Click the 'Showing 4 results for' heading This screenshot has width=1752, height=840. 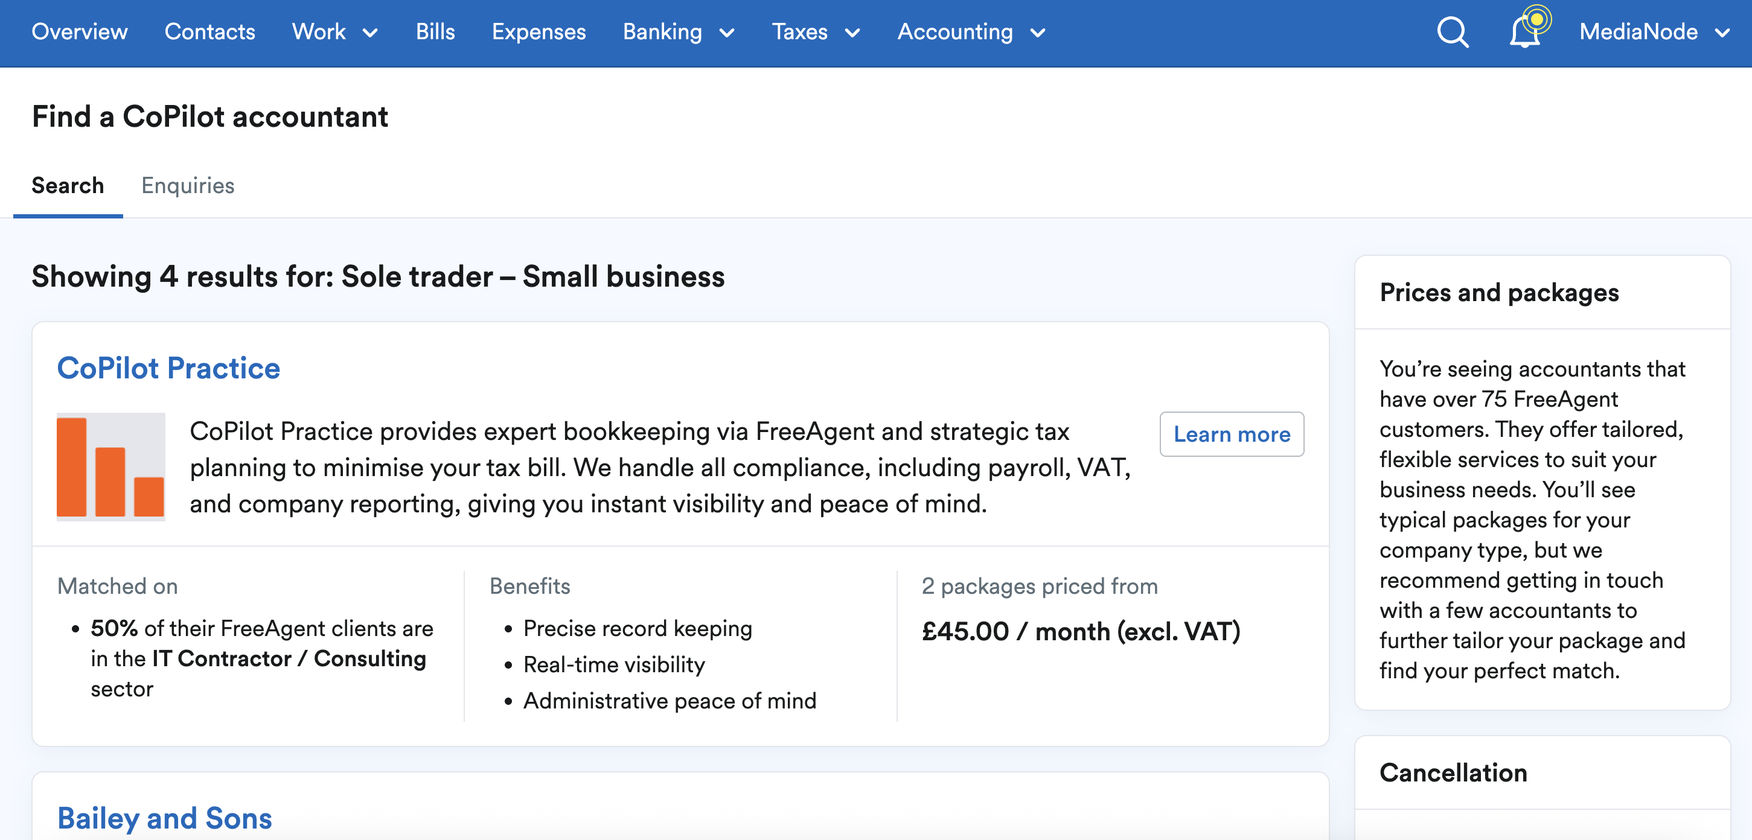[x=378, y=276]
